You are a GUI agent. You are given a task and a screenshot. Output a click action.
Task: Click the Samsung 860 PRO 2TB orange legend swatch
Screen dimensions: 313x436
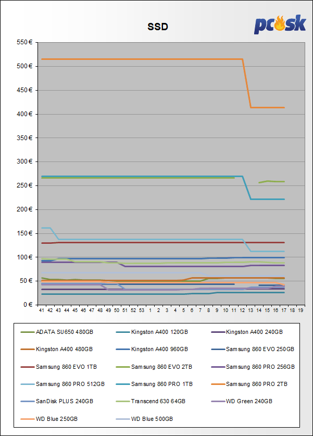click(x=218, y=384)
